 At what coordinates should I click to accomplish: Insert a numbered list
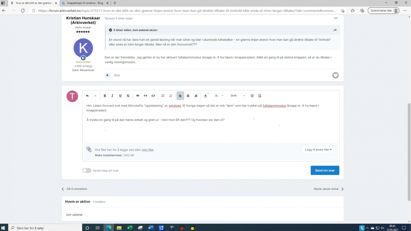tap(171, 96)
